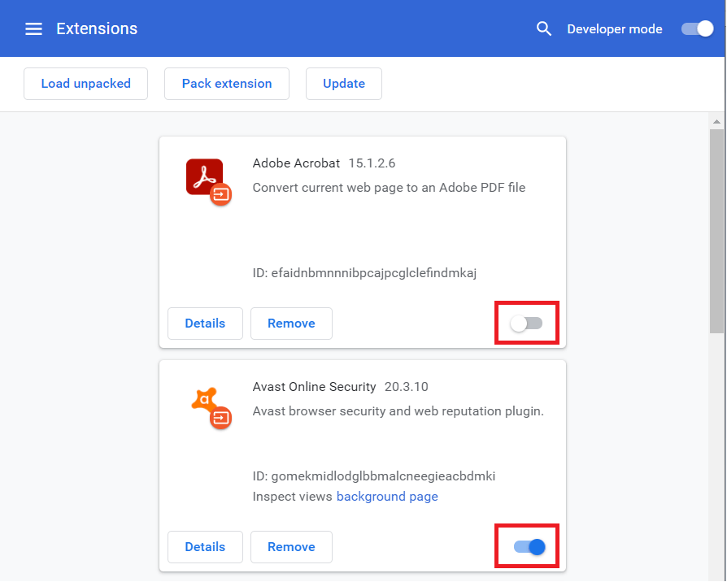
Task: Click the Avast version number 20.3.10
Action: tap(406, 386)
